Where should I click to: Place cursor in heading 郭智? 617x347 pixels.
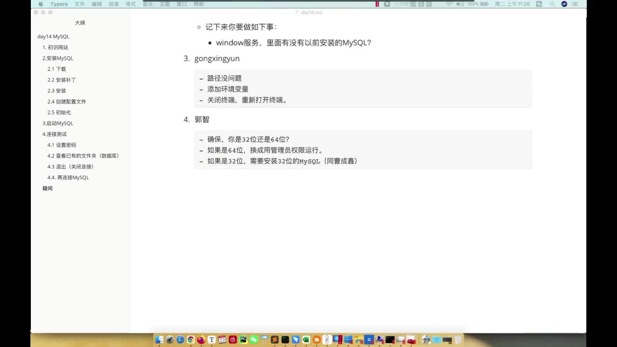click(202, 120)
